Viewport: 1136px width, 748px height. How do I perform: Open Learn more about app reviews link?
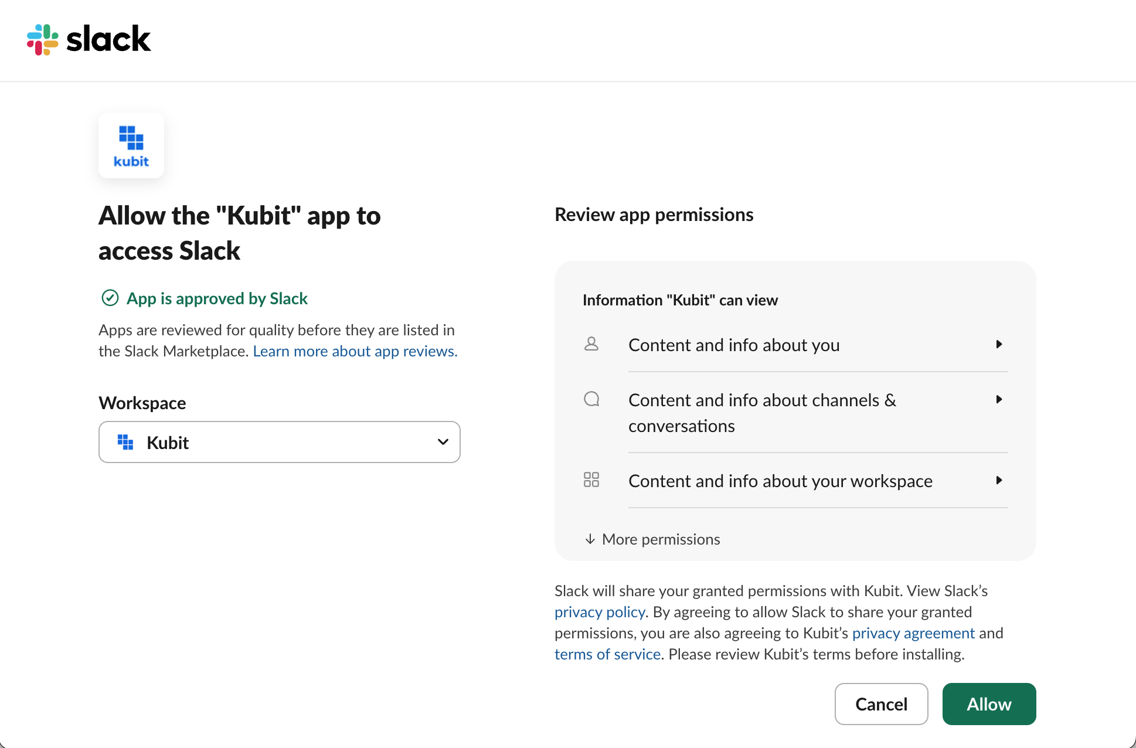[x=355, y=351]
